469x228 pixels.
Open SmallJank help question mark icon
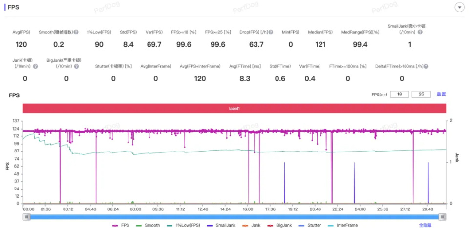click(x=420, y=32)
